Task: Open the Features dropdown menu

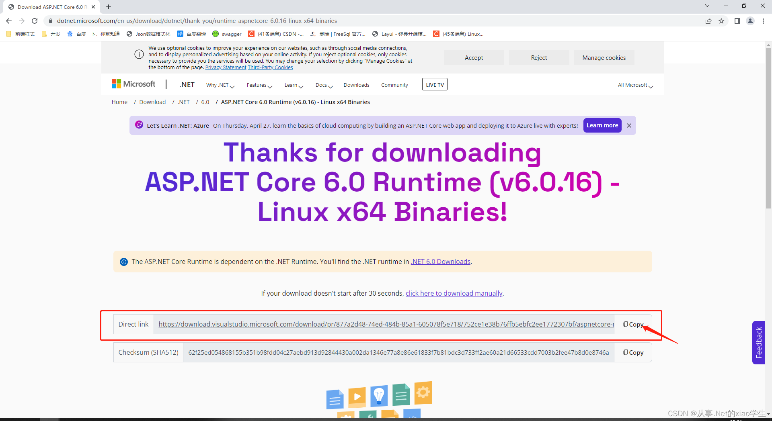Action: 259,85
